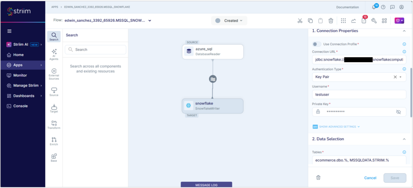Click the Username field with testuser

click(359, 94)
